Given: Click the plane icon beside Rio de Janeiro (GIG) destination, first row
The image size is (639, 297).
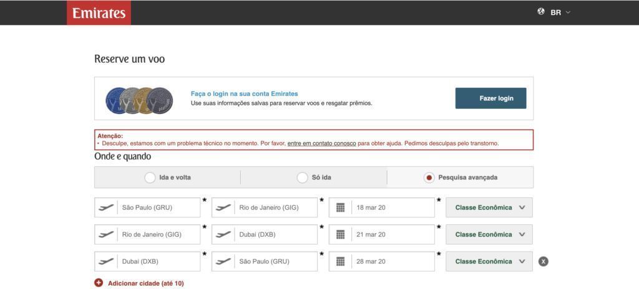Looking at the screenshot, I should click(x=223, y=207).
